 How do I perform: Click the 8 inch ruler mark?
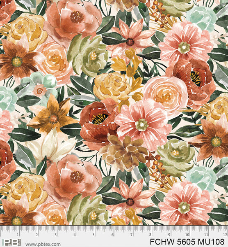click(x=150, y=235)
